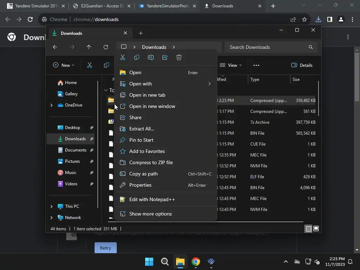The height and width of the screenshot is (270, 360).
Task: Expand breadcrumb chevron after Downloads
Action: (174, 47)
